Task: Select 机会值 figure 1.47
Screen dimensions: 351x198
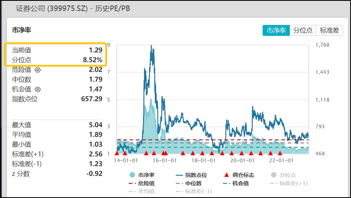Action: (96, 89)
